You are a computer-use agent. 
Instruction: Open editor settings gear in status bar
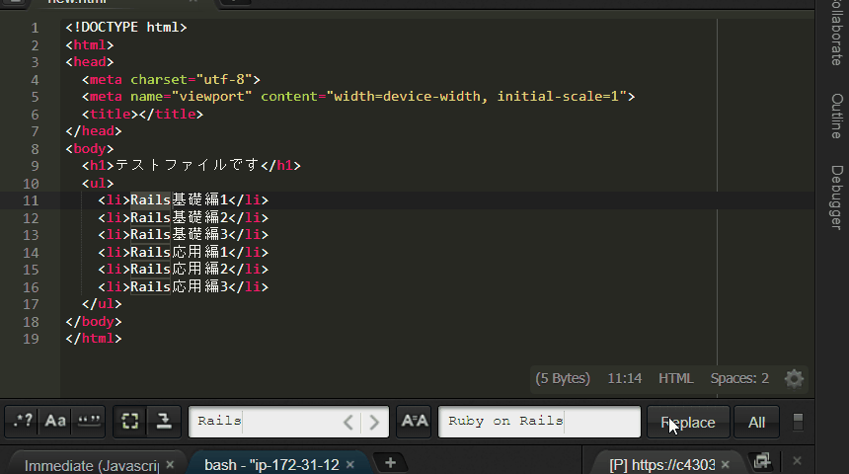pyautogui.click(x=794, y=378)
